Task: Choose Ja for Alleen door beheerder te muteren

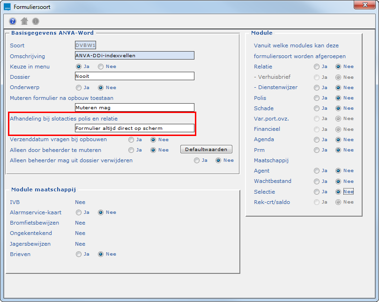Action: (x=131, y=150)
